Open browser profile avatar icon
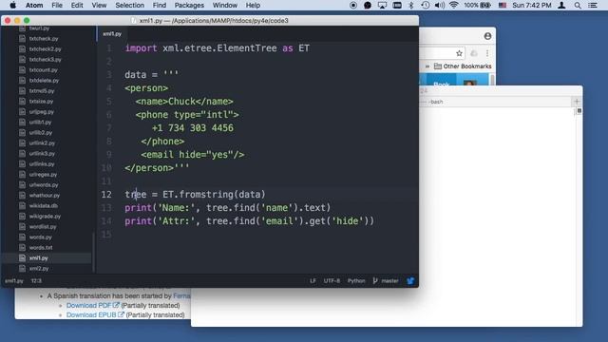Viewport: 608px width, 342px height. point(487,36)
